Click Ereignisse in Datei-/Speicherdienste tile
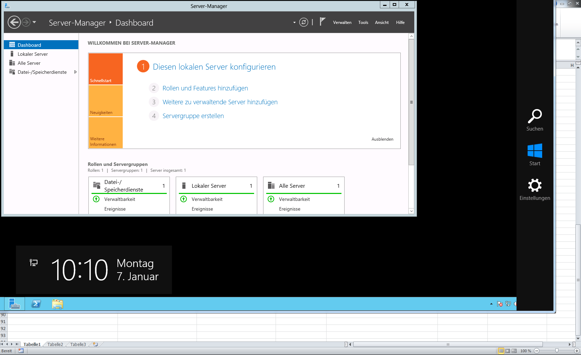581x355 pixels. (115, 209)
